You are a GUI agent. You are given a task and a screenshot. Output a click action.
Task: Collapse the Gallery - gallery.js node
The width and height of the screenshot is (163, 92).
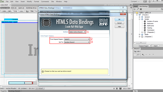[x=135, y=13]
